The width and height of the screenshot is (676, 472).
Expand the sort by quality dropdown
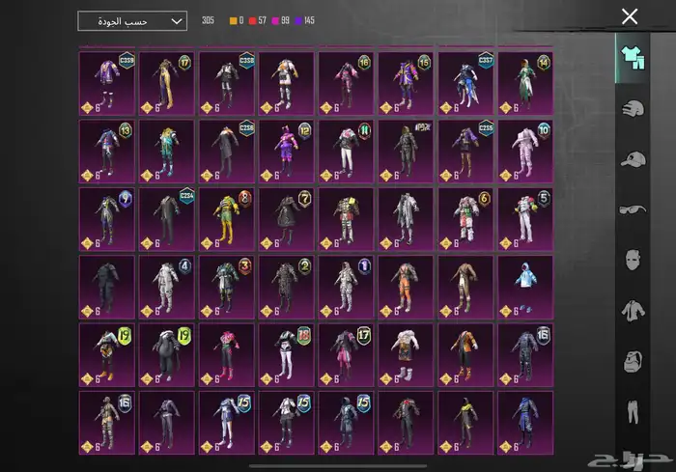pos(131,20)
